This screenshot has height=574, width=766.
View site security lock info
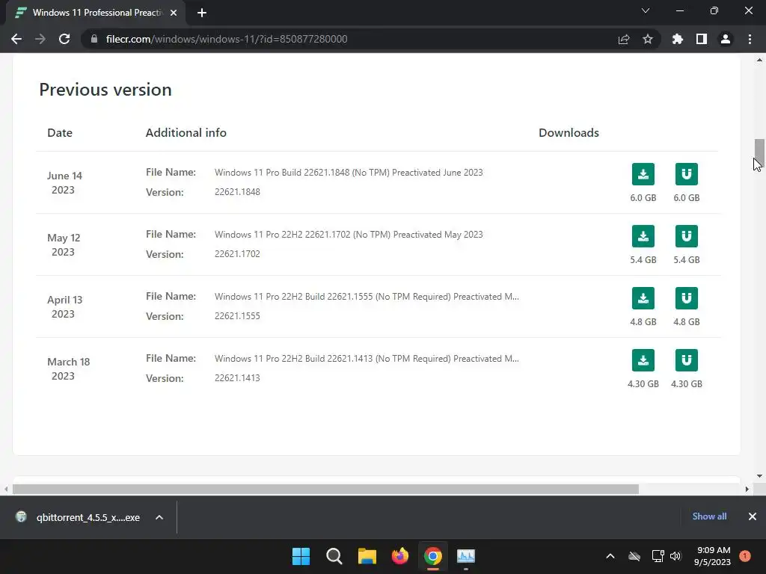point(94,39)
